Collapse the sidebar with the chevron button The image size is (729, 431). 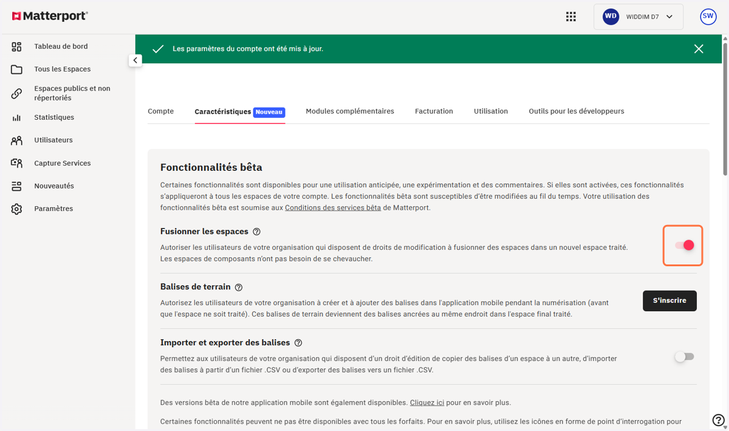click(135, 60)
